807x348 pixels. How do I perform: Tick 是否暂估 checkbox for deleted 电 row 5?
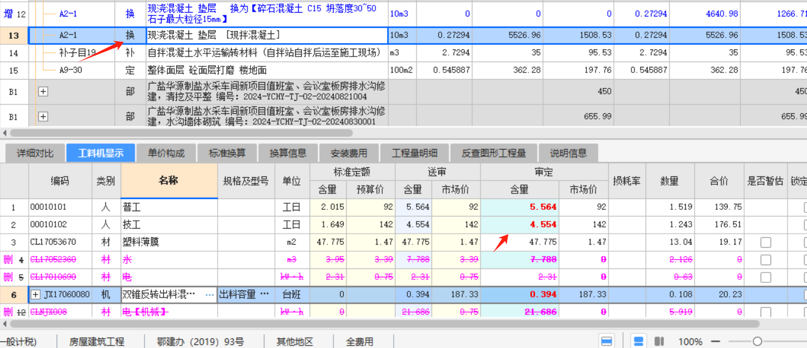(x=766, y=277)
